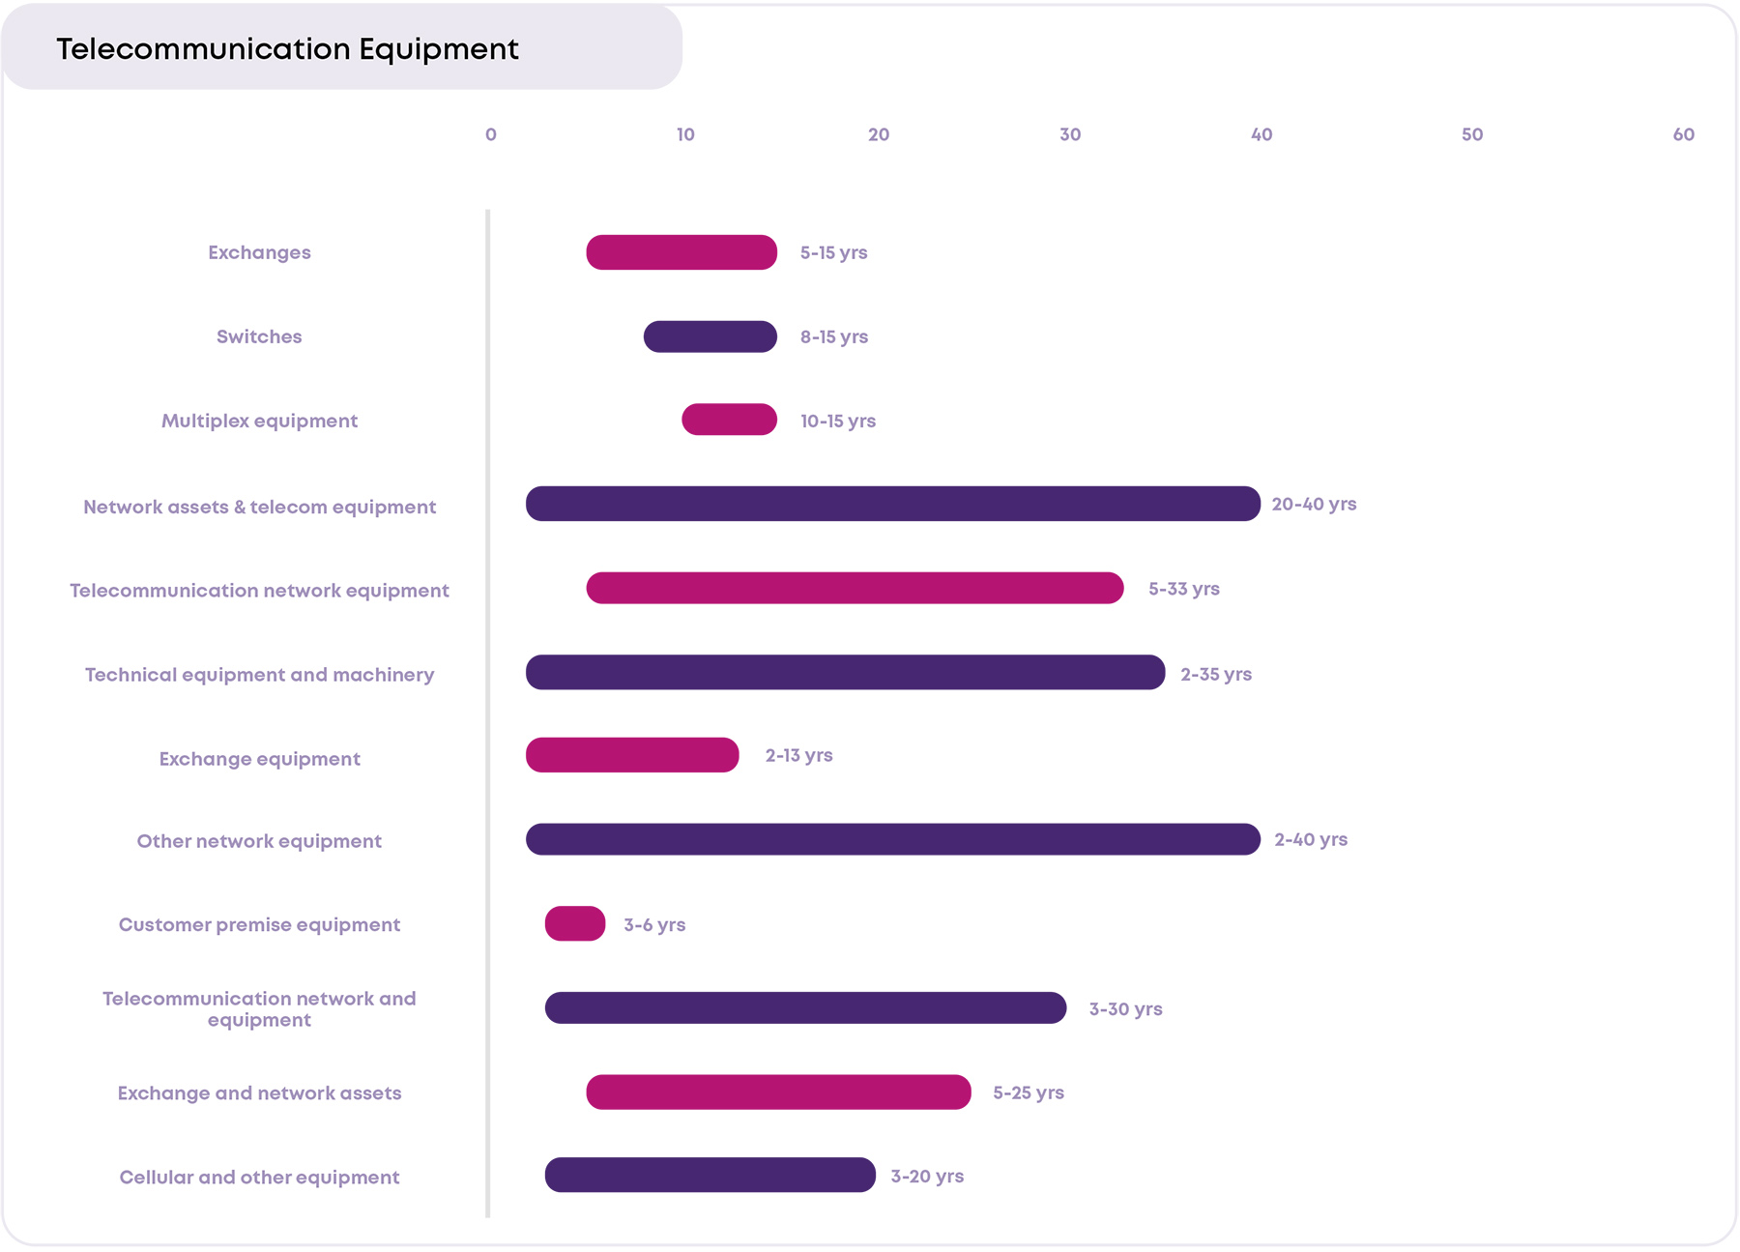Click the Other network equipment label
Viewport: 1740px width, 1252px height.
pos(259,841)
